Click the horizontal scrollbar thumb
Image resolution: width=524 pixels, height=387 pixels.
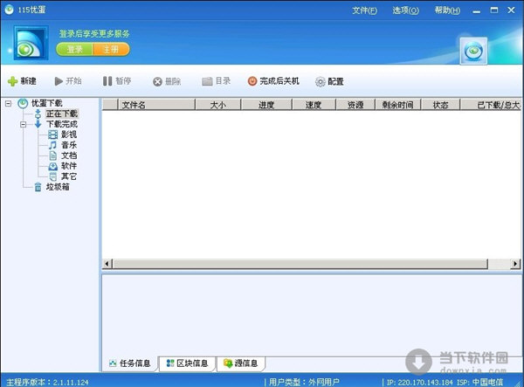(x=300, y=264)
